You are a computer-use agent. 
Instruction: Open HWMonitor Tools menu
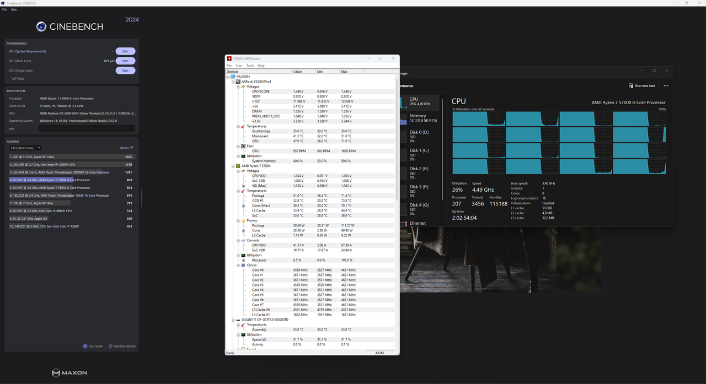click(x=250, y=66)
